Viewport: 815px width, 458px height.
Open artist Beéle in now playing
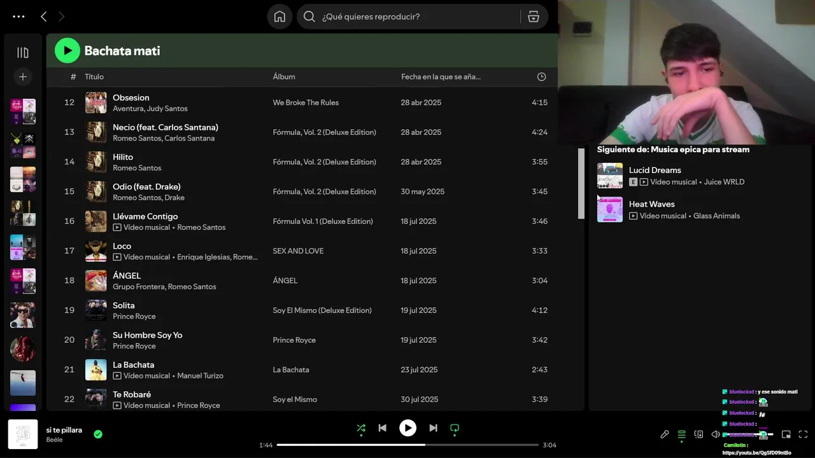tap(54, 440)
